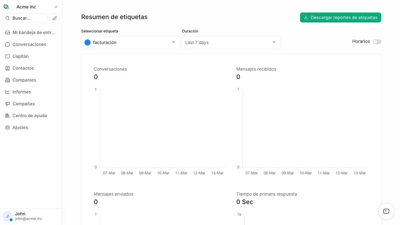Click the blue facturación color dot
Screen dimensions: 400x225
87,42
